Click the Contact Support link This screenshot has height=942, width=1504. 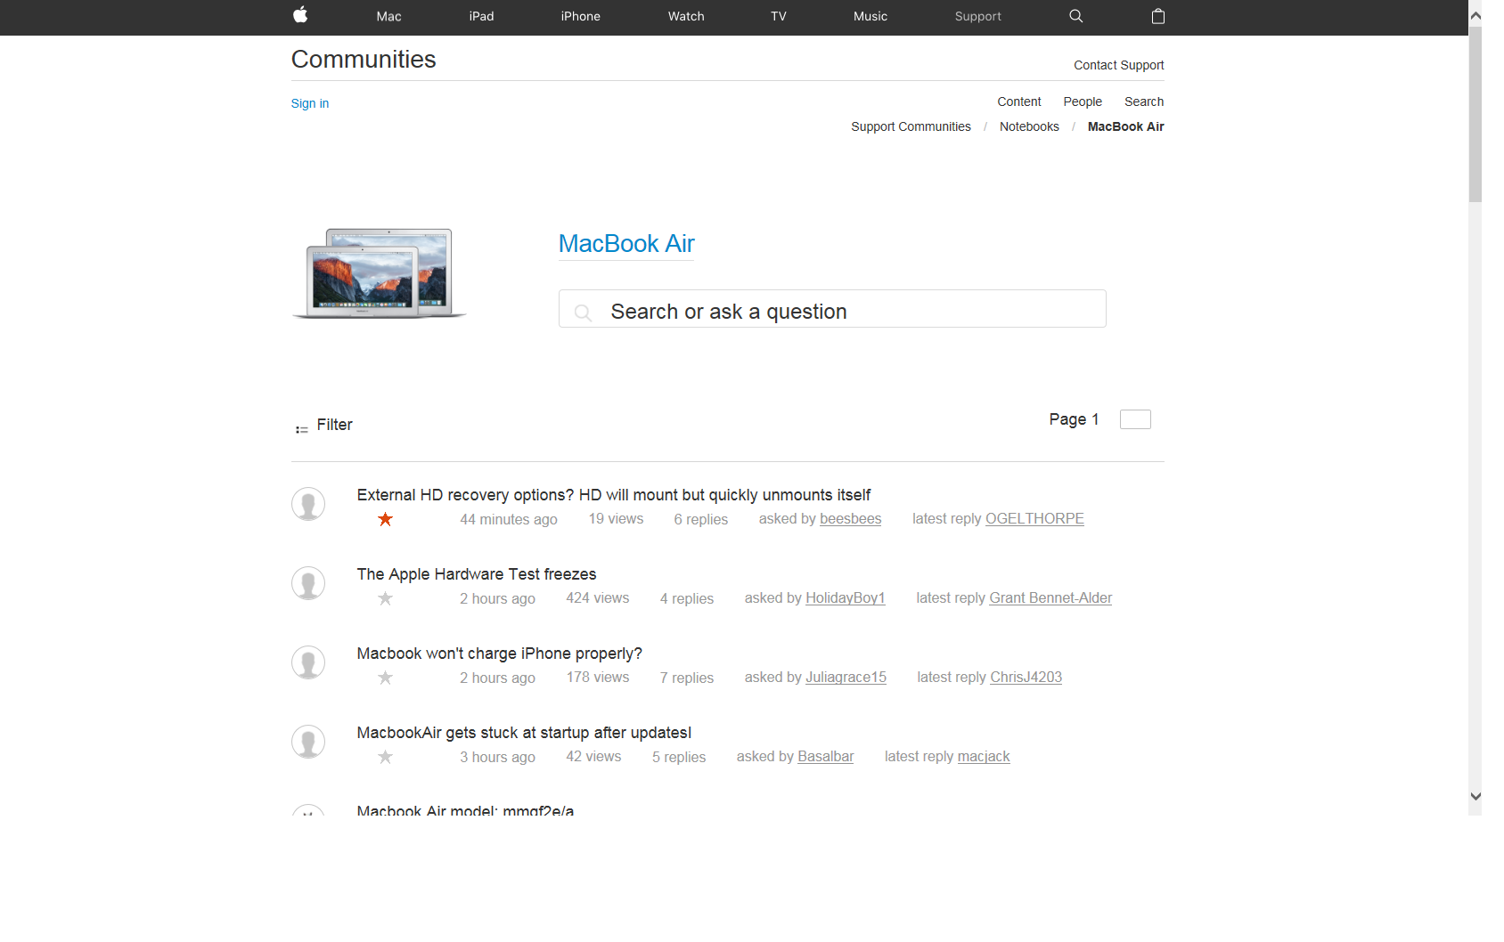pos(1118,65)
